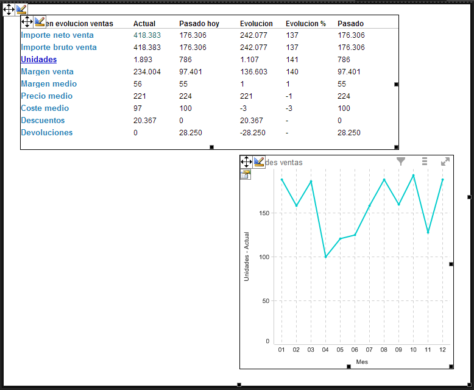The image size is (474, 390).
Task: Open the chart filter funnel icon
Action: pos(401,161)
